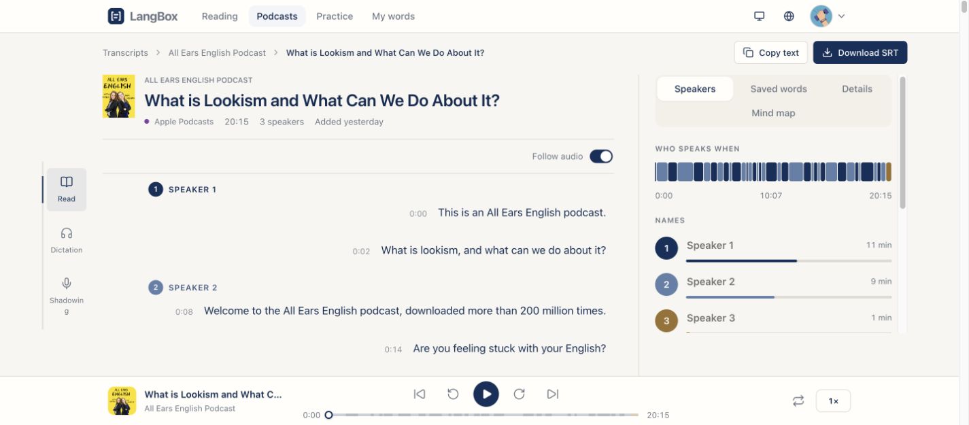Click the Who Speaks When timeline bar
Viewport: 969px width, 425px height.
[773, 172]
